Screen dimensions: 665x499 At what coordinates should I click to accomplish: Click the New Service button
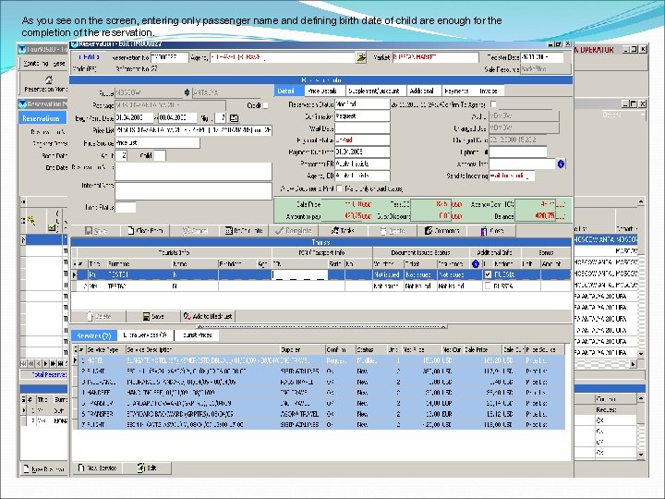coord(97,468)
